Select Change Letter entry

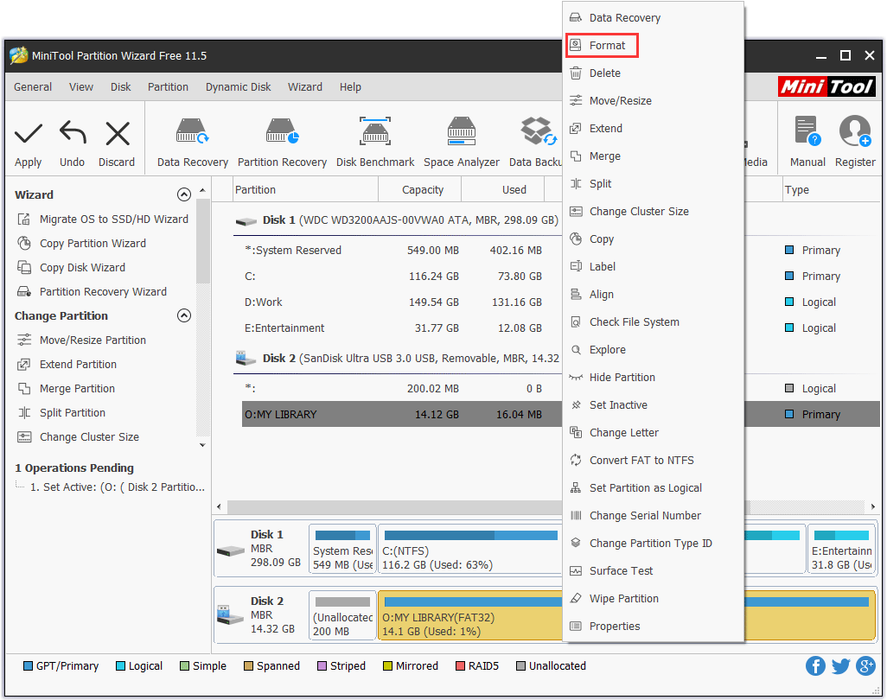pyautogui.click(x=654, y=433)
